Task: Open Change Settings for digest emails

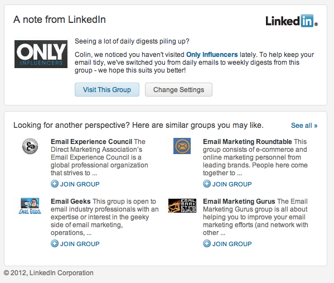Action: pyautogui.click(x=179, y=89)
